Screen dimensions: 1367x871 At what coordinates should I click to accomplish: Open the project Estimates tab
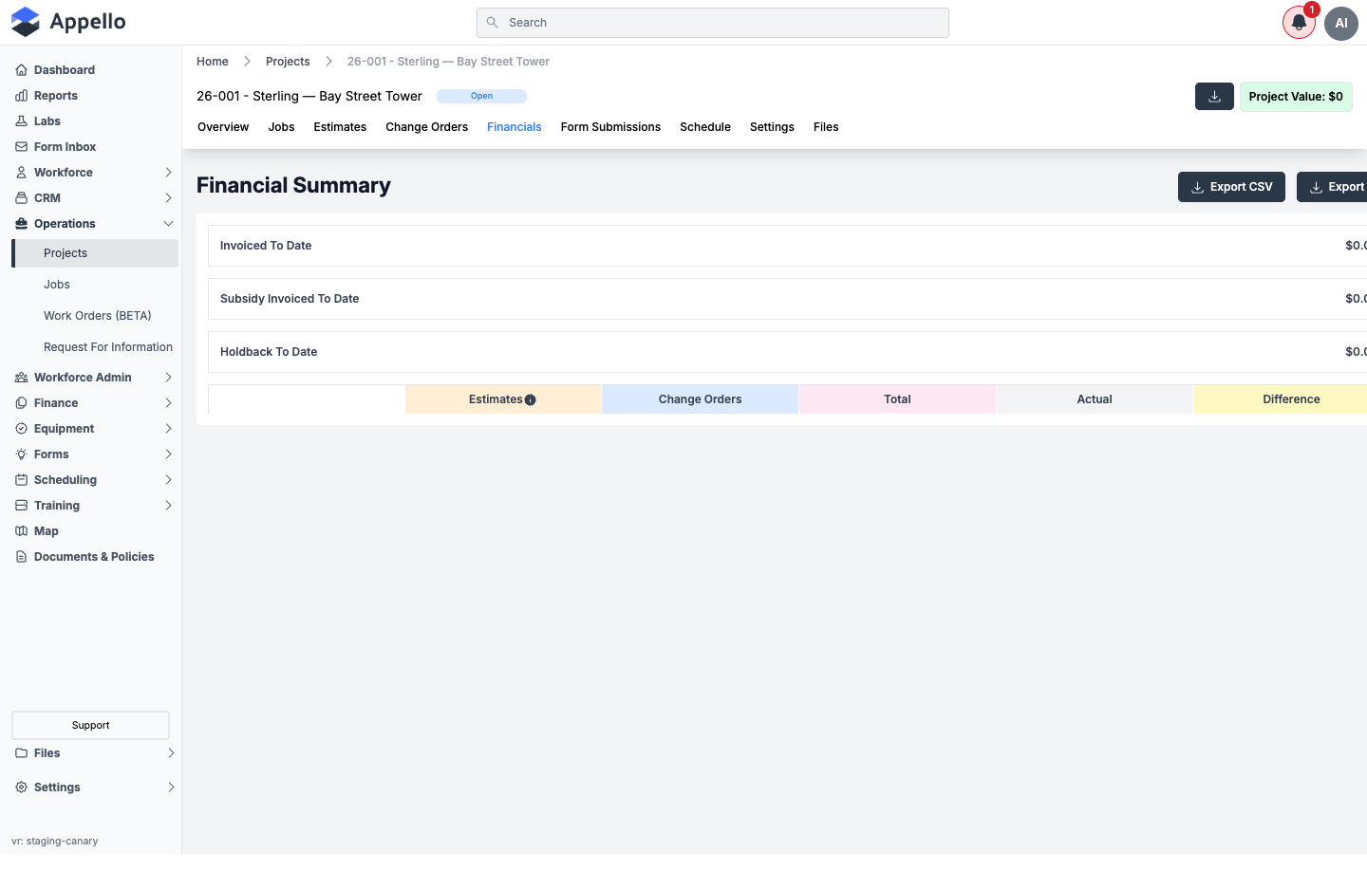pos(340,127)
